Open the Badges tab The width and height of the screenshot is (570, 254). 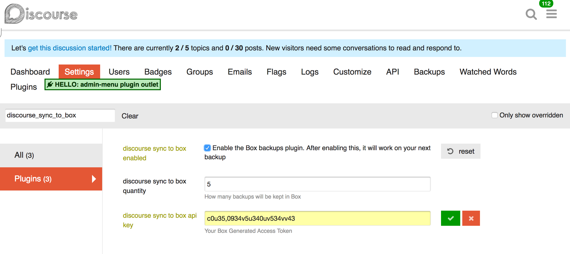coord(158,72)
